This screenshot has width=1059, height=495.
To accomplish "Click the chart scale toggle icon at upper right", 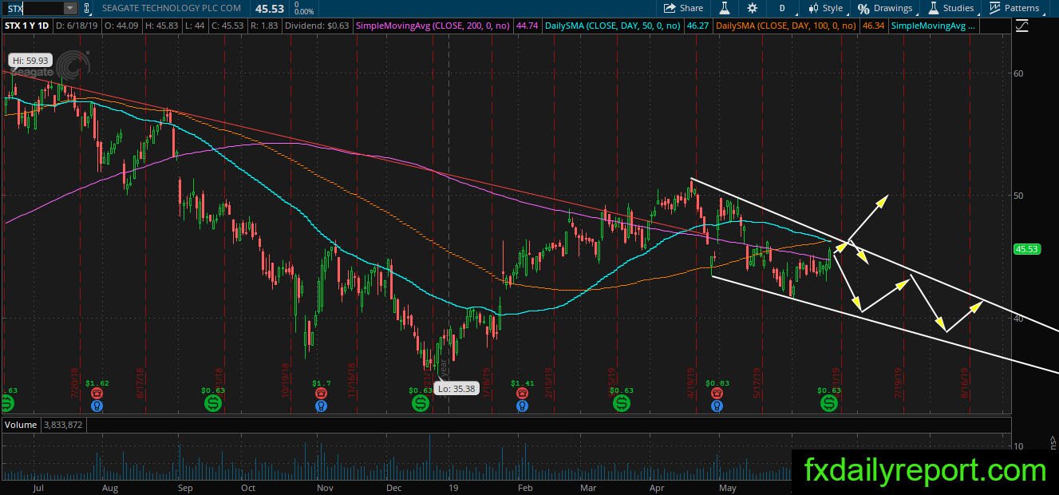I will point(1024,26).
